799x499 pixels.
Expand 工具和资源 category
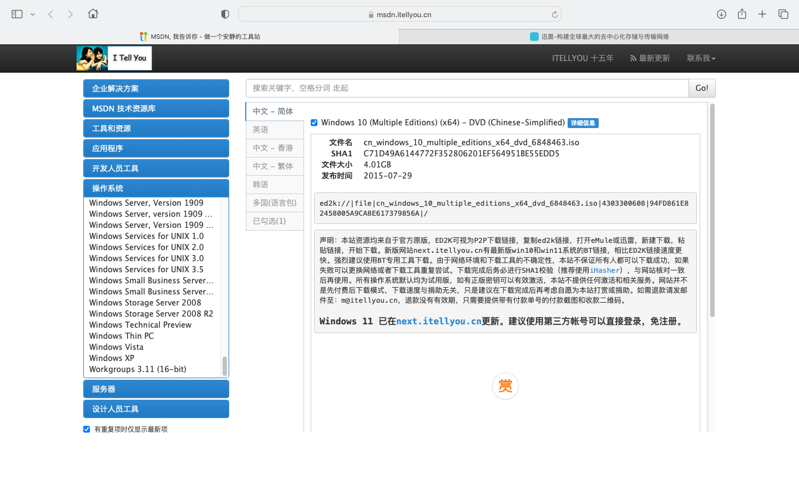[x=156, y=129]
